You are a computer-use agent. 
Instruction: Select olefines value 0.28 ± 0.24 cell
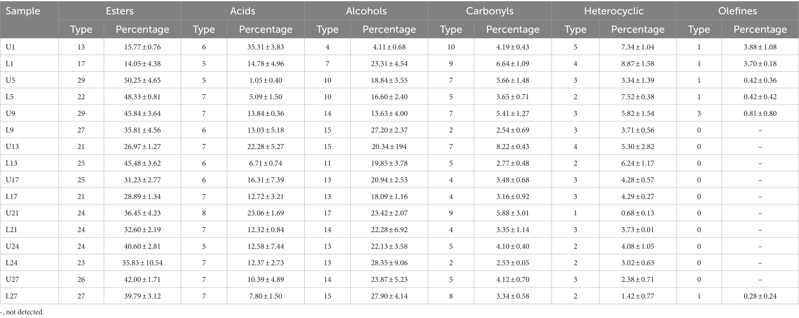point(760,296)
